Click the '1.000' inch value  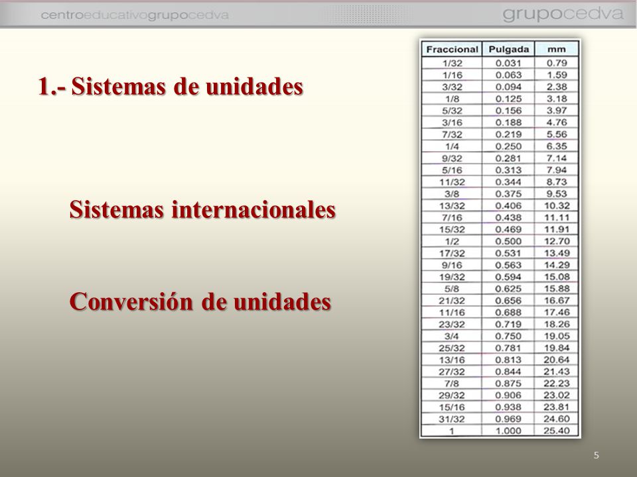point(508,431)
